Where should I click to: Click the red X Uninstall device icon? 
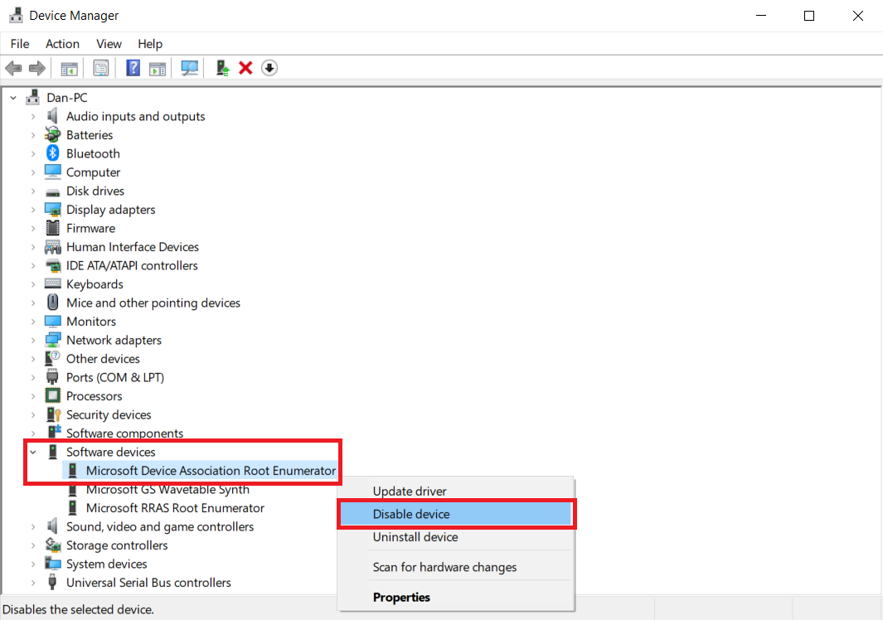[245, 68]
